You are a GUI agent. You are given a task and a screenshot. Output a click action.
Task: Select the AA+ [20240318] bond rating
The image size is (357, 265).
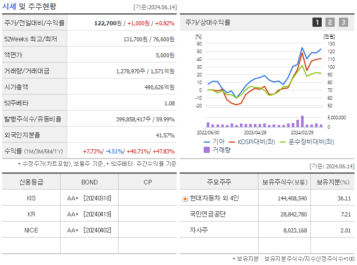[89, 198]
